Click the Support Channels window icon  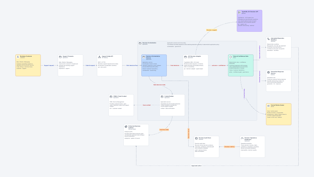coord(60,57)
